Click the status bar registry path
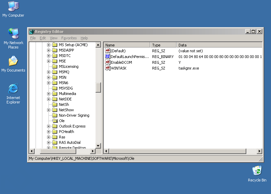This screenshot has height=194, width=271. 82,158
